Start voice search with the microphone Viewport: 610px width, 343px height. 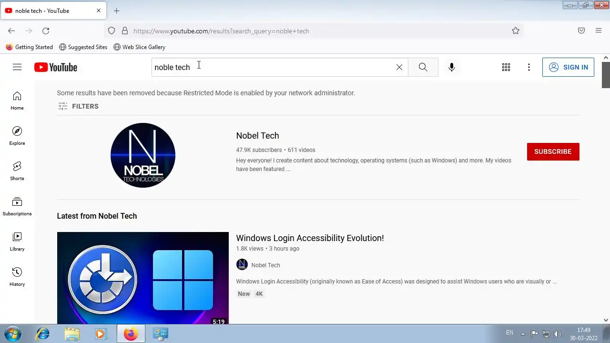click(x=452, y=67)
